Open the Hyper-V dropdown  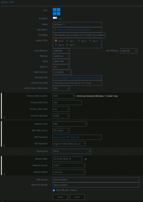click(x=61, y=67)
